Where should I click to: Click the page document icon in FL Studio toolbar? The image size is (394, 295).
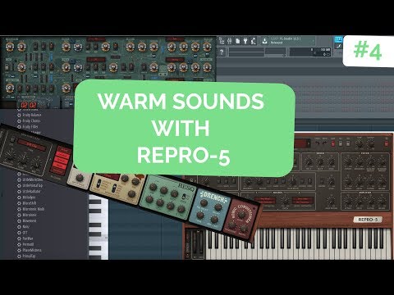237,41
